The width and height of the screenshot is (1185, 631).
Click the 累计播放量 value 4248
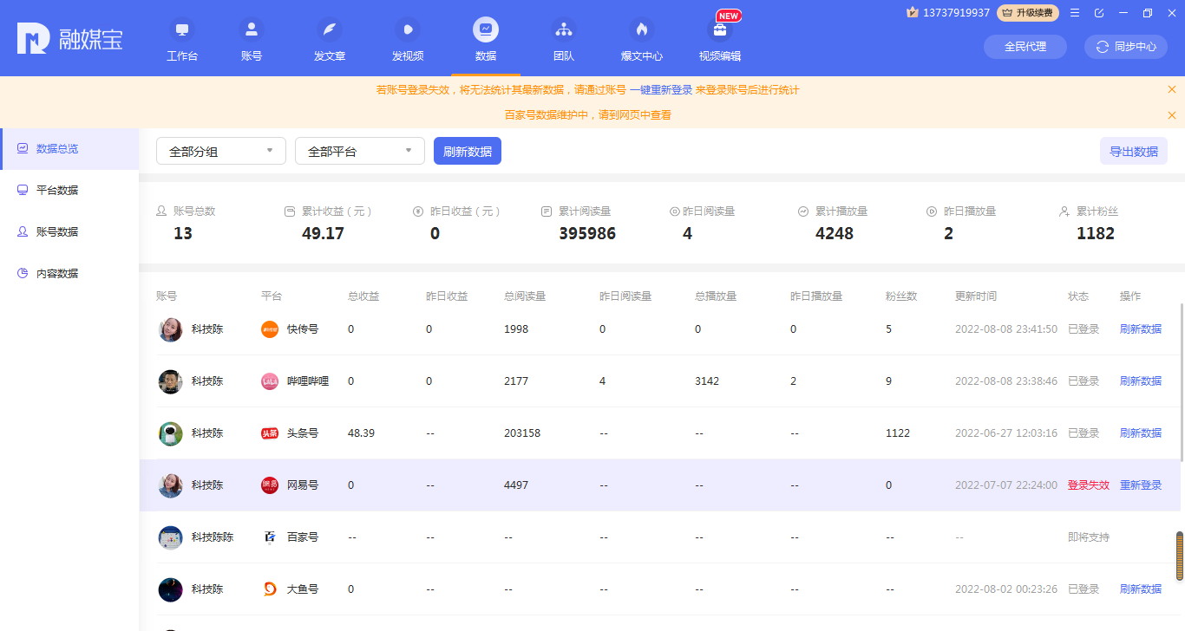point(835,234)
